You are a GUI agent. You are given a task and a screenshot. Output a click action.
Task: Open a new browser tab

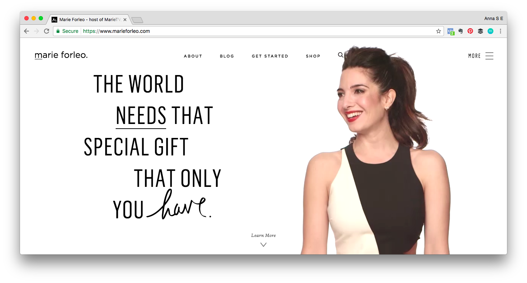[137, 20]
